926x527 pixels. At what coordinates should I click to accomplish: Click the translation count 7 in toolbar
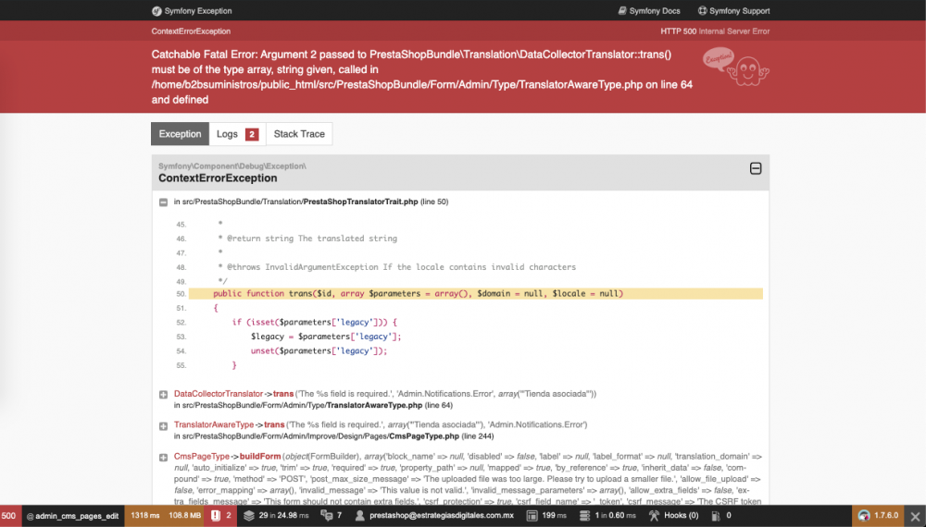pyautogui.click(x=339, y=515)
